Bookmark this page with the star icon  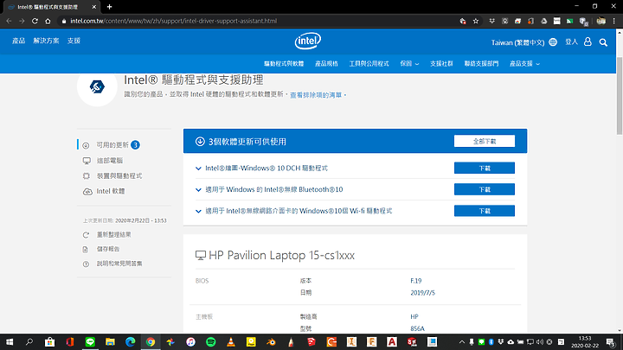pos(476,21)
